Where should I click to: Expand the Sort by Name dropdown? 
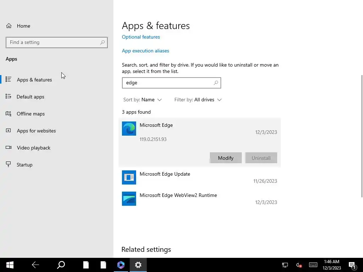[143, 100]
